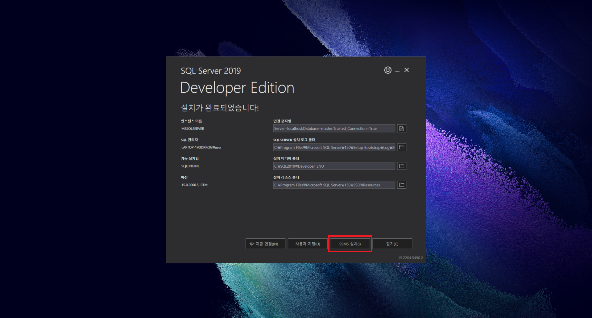Click the 설치 리소스 폴더 label
Viewport: 592px width, 318px height.
[286, 177]
